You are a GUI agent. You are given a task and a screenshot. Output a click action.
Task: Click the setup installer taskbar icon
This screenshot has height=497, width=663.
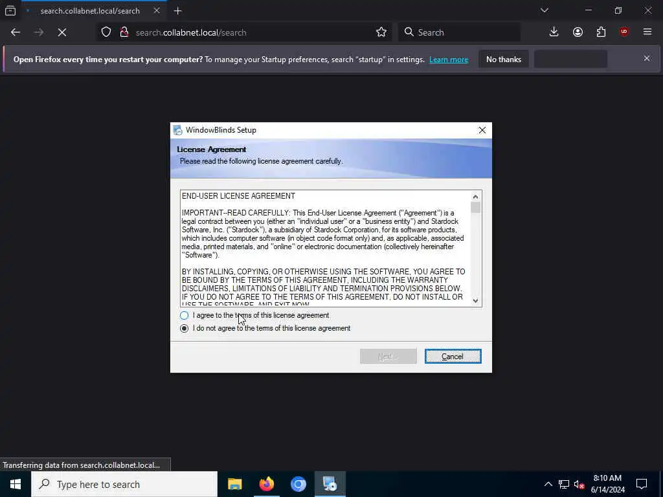[330, 484]
